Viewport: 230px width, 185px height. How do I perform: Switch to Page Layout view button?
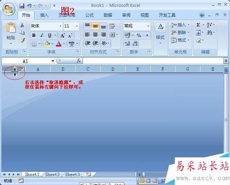(x=149, y=181)
